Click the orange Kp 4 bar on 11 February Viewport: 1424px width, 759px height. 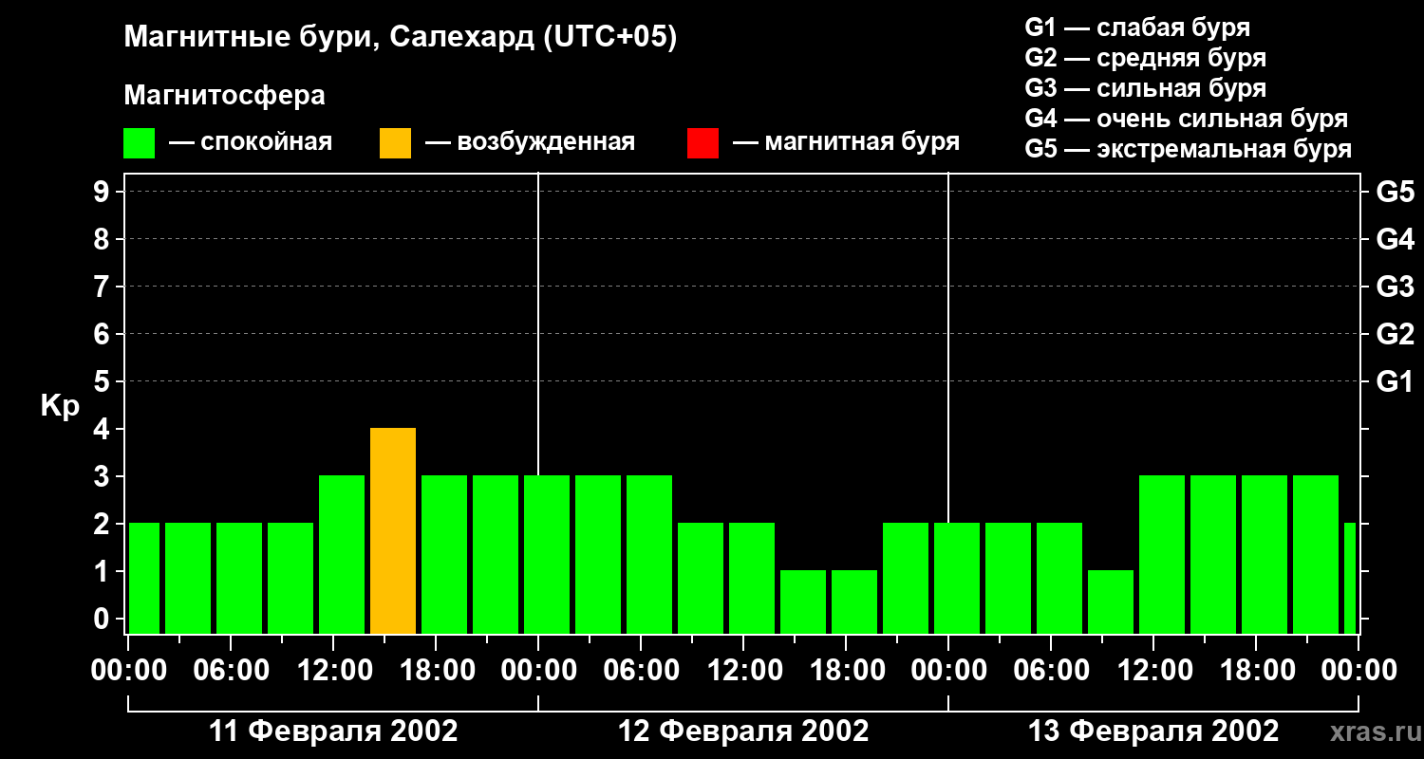[393, 531]
